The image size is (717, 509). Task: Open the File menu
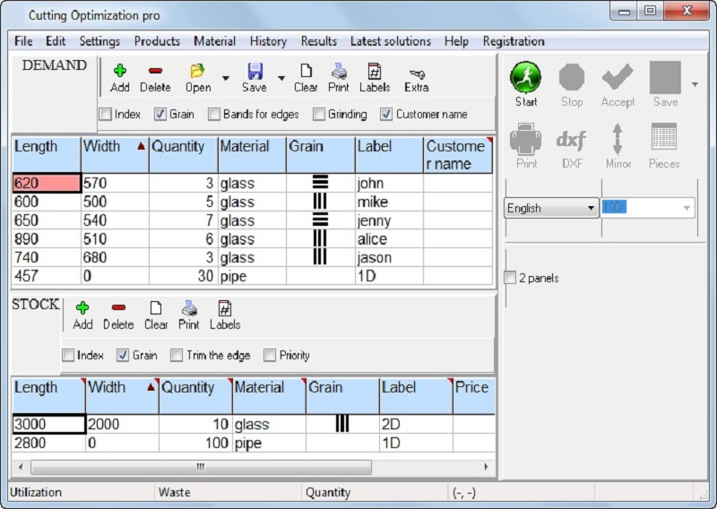[23, 41]
